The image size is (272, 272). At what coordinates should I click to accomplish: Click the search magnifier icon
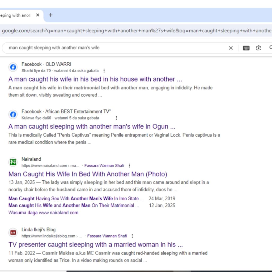point(271,47)
